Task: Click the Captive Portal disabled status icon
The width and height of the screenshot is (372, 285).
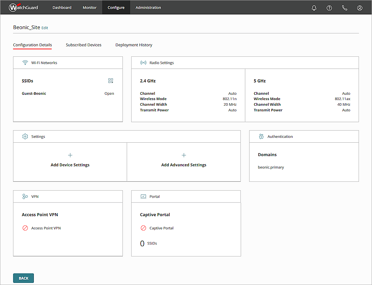Action: tap(143, 228)
